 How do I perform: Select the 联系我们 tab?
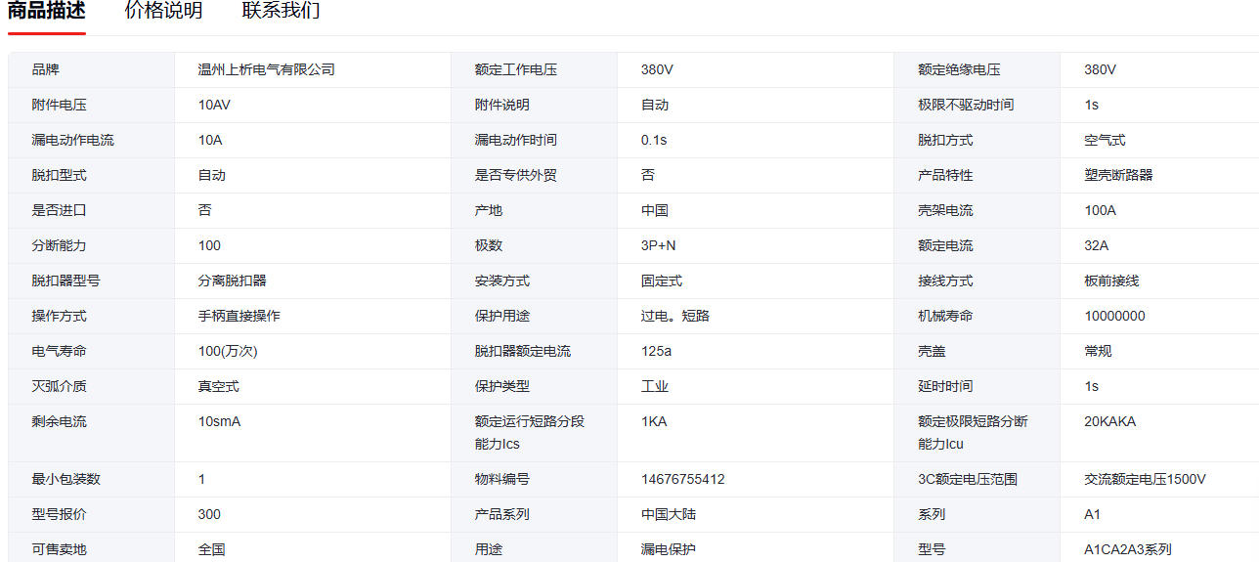pos(281,12)
